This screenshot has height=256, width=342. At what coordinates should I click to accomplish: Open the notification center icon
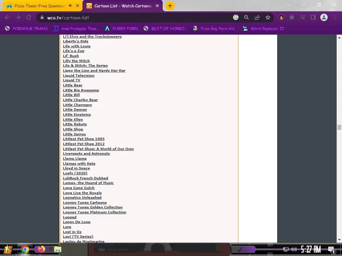pos(331,250)
